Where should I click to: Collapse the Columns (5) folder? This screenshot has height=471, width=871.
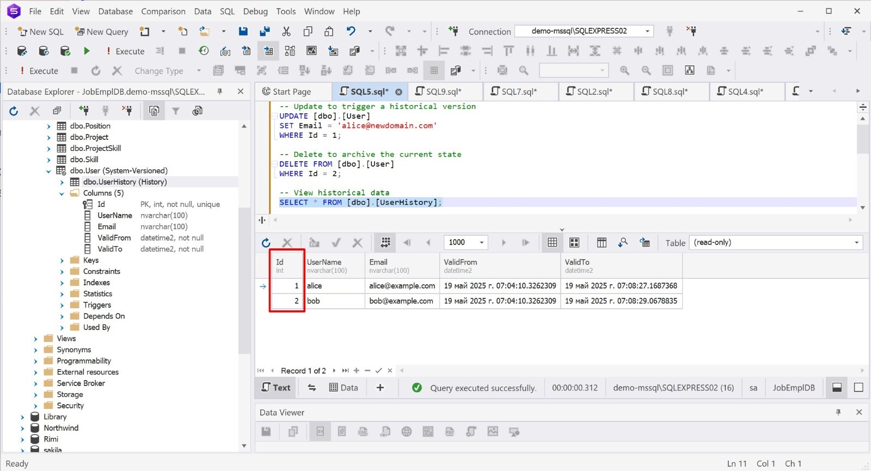[62, 193]
